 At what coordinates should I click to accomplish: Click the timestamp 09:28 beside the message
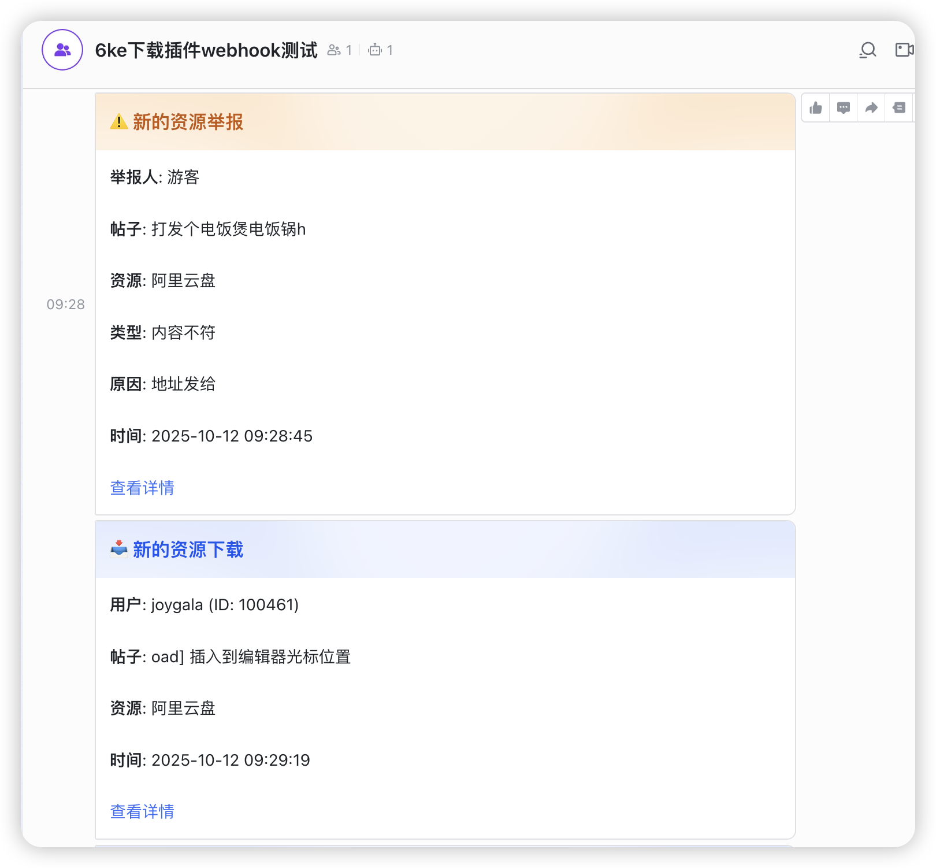point(66,304)
